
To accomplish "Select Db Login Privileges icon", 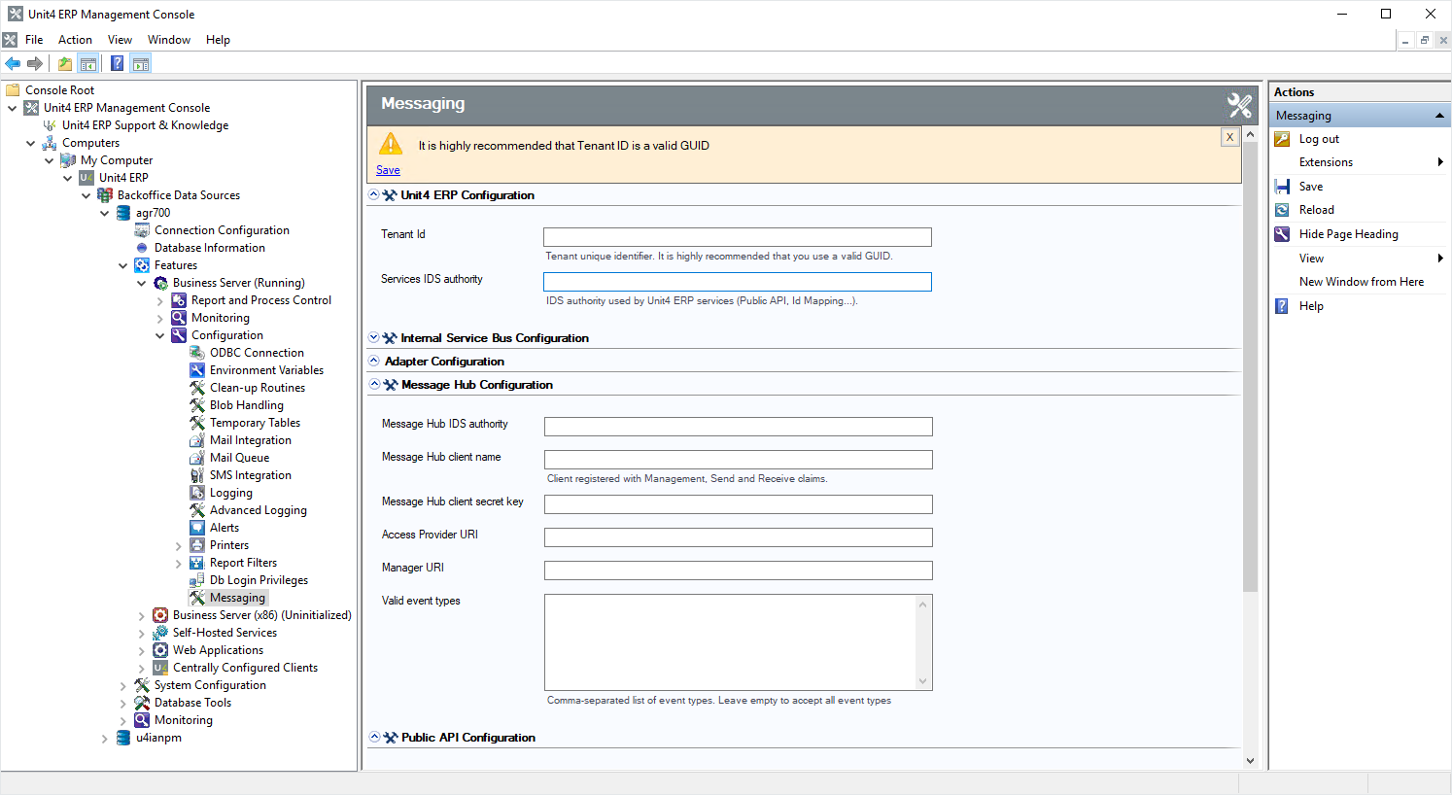I will point(197,580).
